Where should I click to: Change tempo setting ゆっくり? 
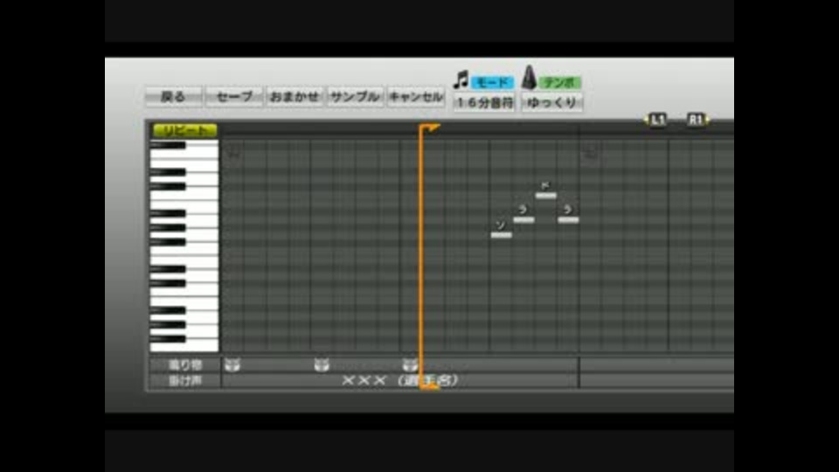(x=552, y=102)
